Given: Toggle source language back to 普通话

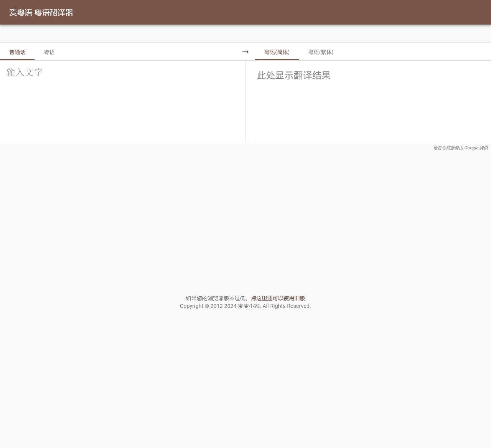Looking at the screenshot, I should [17, 51].
